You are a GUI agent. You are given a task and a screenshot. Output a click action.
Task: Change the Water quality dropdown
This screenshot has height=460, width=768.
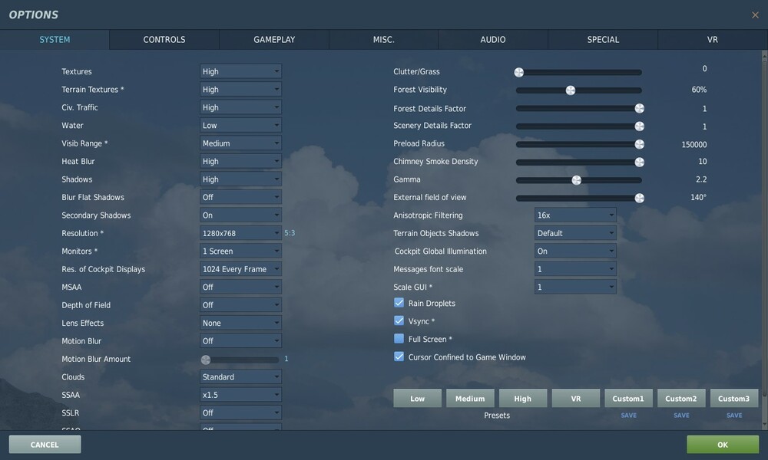tap(240, 125)
